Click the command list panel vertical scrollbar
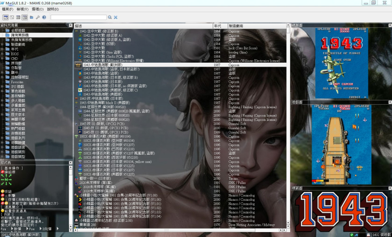392x237 pixels. click(71, 198)
